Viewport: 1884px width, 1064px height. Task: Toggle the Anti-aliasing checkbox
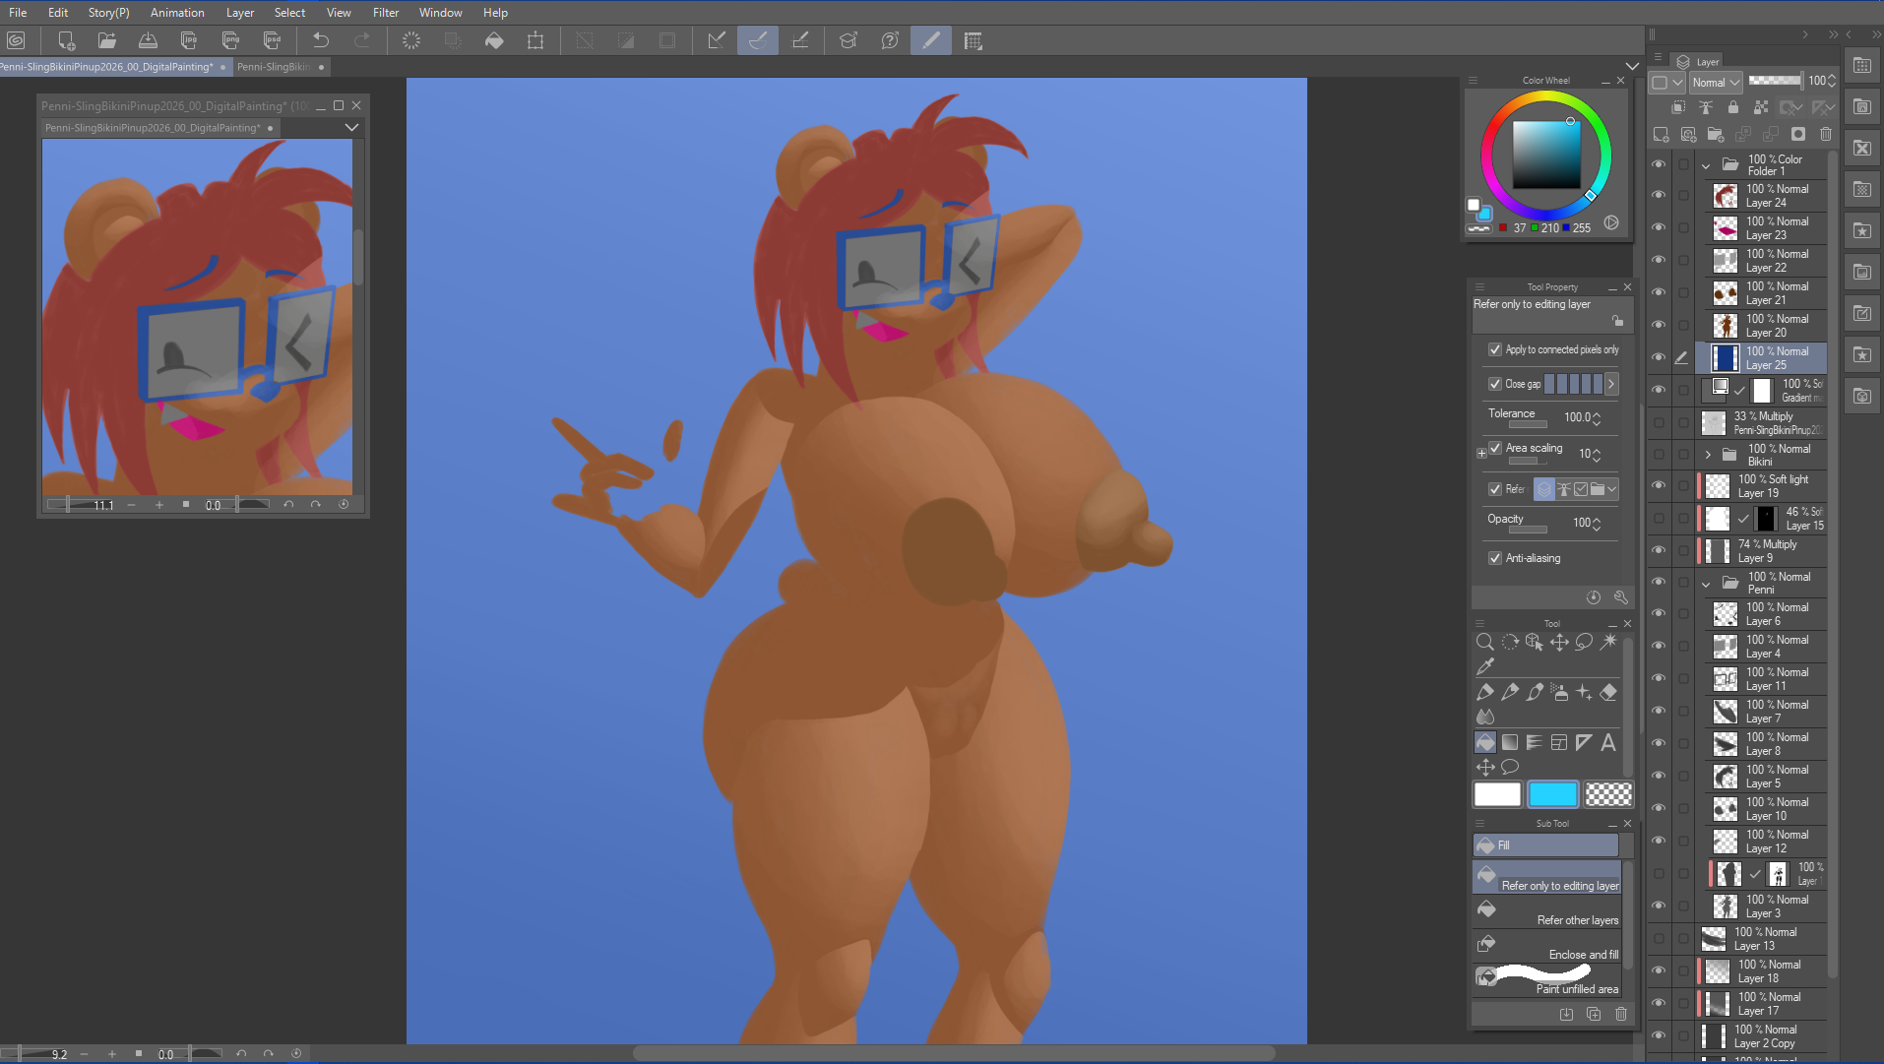pos(1495,558)
